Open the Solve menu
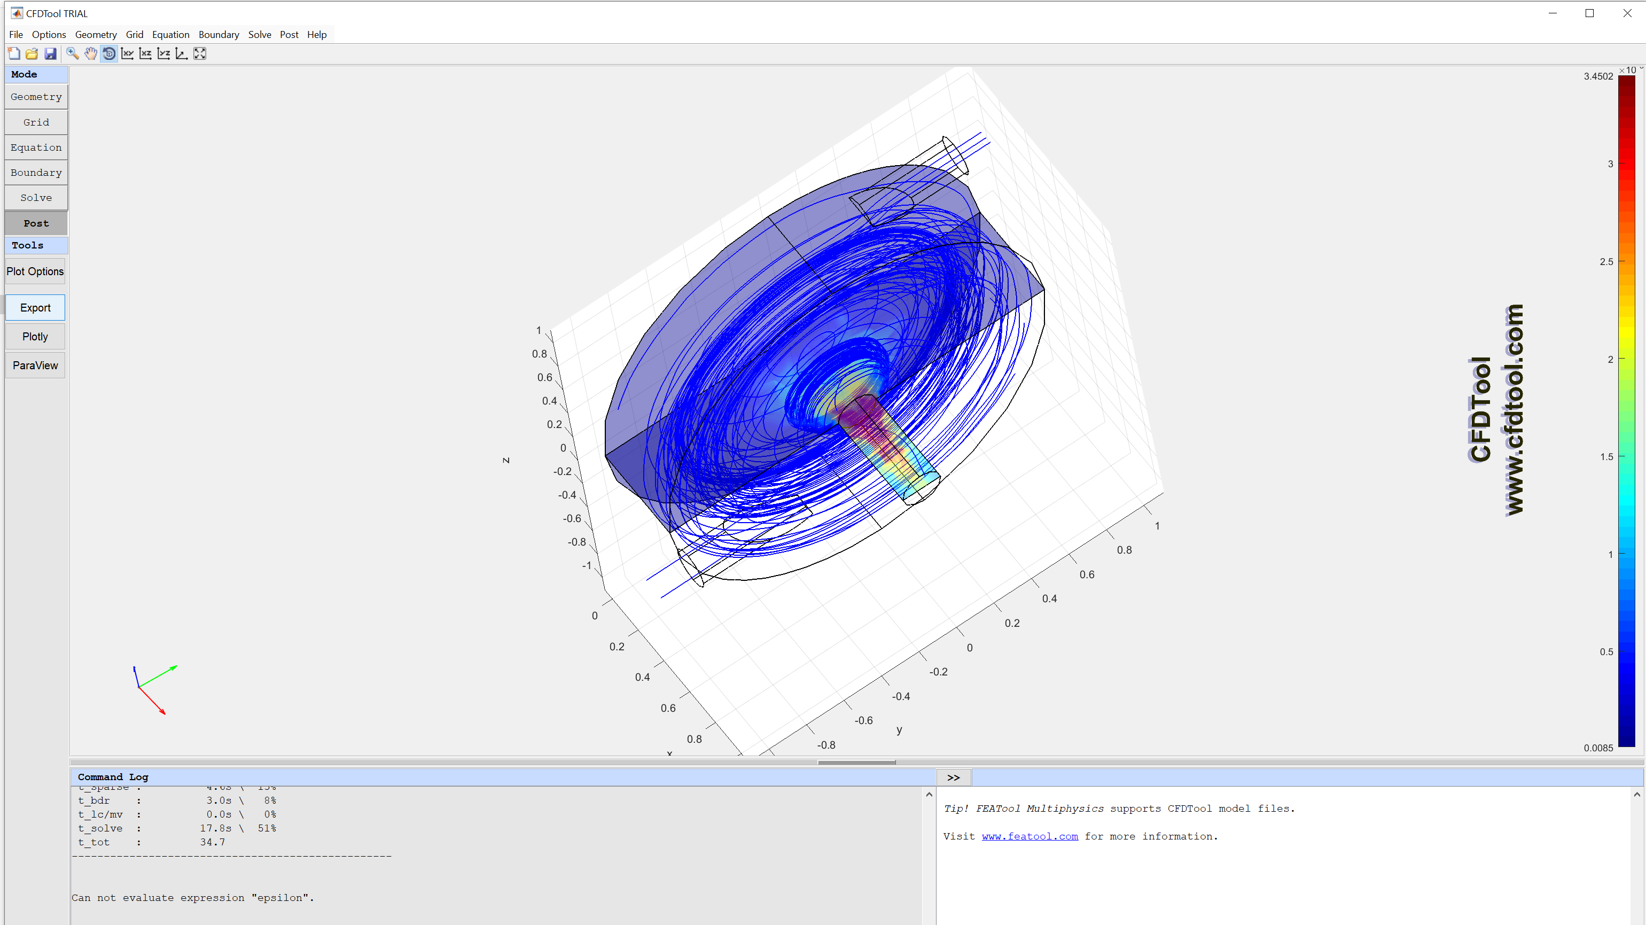This screenshot has width=1646, height=925. point(260,35)
